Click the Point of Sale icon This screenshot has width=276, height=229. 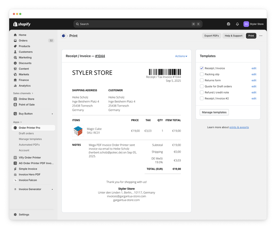click(x=15, y=105)
